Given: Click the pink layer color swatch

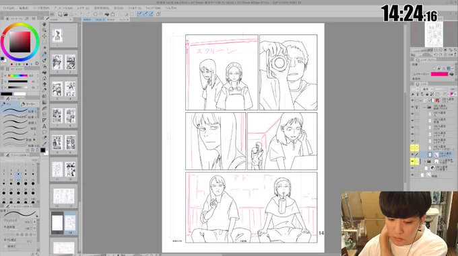Looking at the screenshot, I should click(x=439, y=74).
